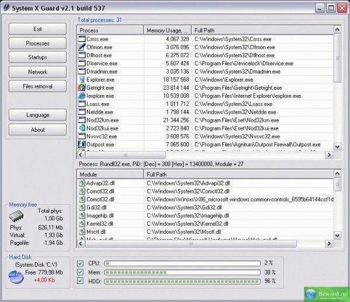Click the Csrss.exe process icon
Screen dimensions: 350x302
tap(82, 39)
